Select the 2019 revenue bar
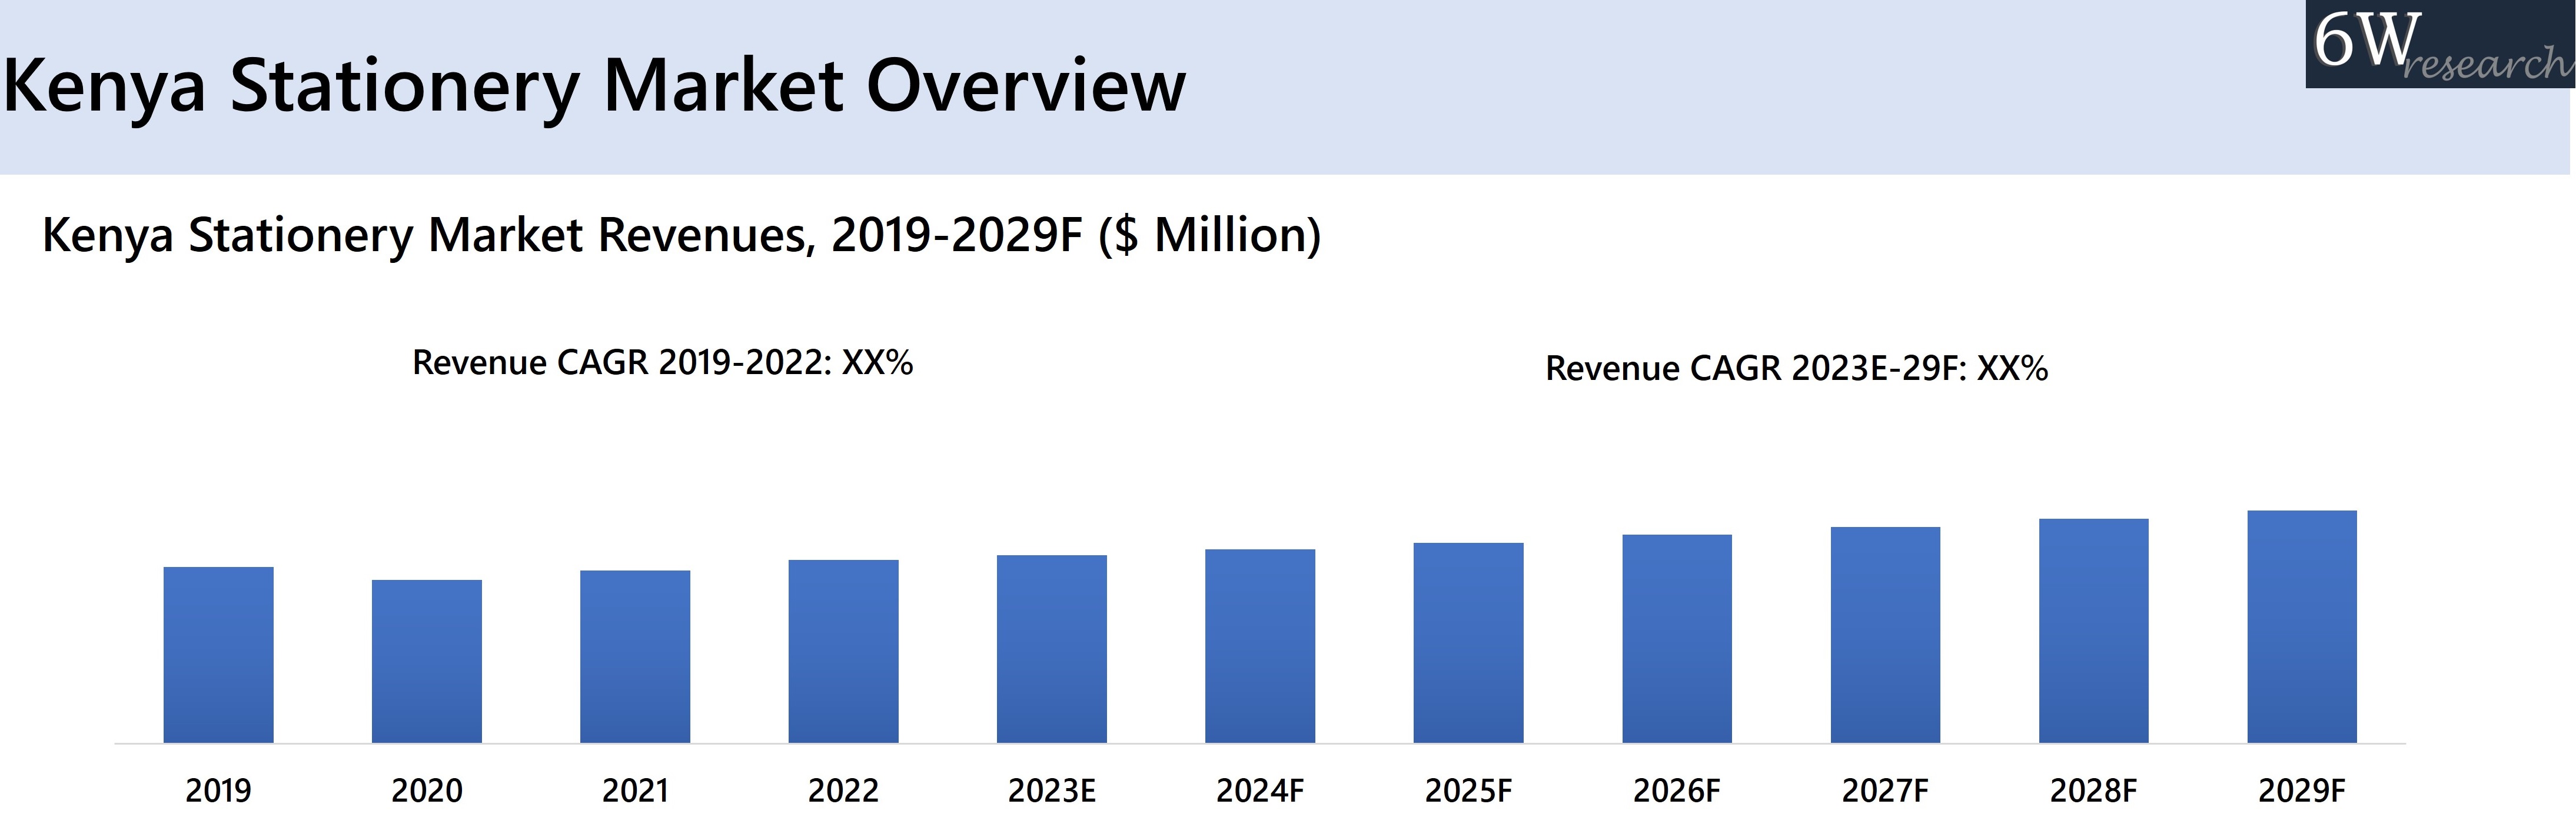The image size is (2576, 824). 218,655
